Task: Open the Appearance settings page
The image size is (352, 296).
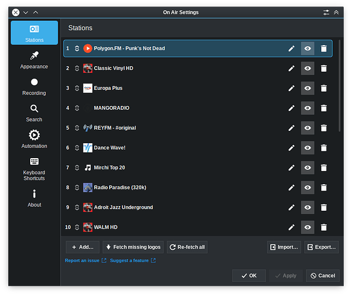Action: [x=34, y=60]
